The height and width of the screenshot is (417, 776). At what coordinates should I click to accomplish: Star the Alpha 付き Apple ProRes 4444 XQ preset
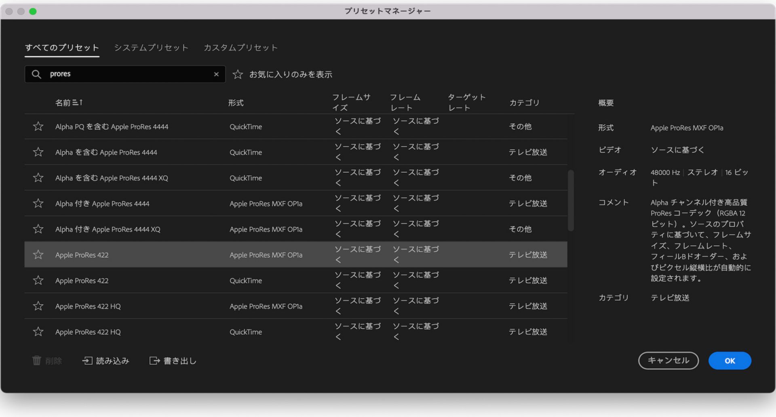click(38, 229)
